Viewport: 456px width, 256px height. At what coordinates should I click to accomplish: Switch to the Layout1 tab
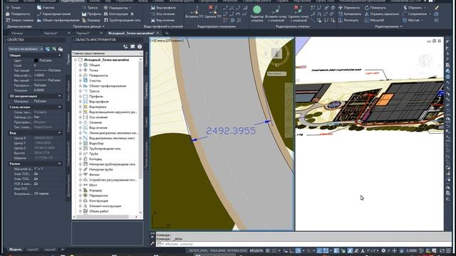(x=33, y=250)
